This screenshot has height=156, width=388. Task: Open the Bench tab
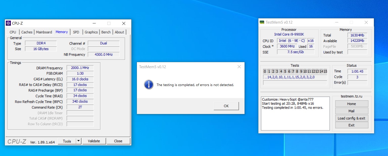click(106, 32)
